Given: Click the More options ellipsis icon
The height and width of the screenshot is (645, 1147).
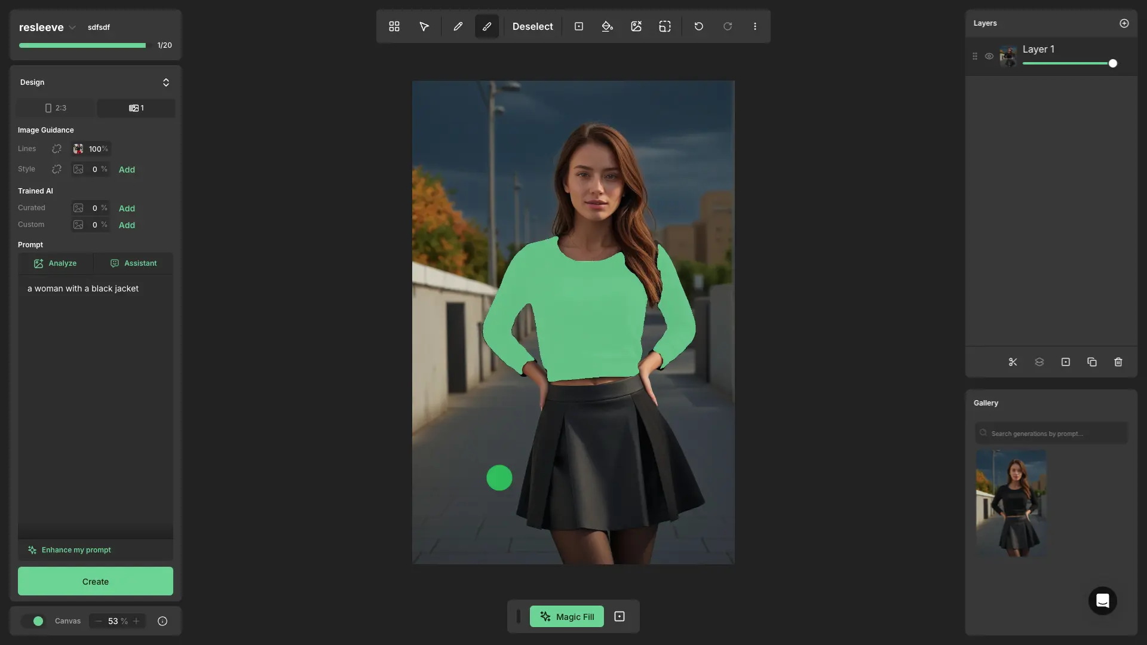Looking at the screenshot, I should click(x=755, y=26).
